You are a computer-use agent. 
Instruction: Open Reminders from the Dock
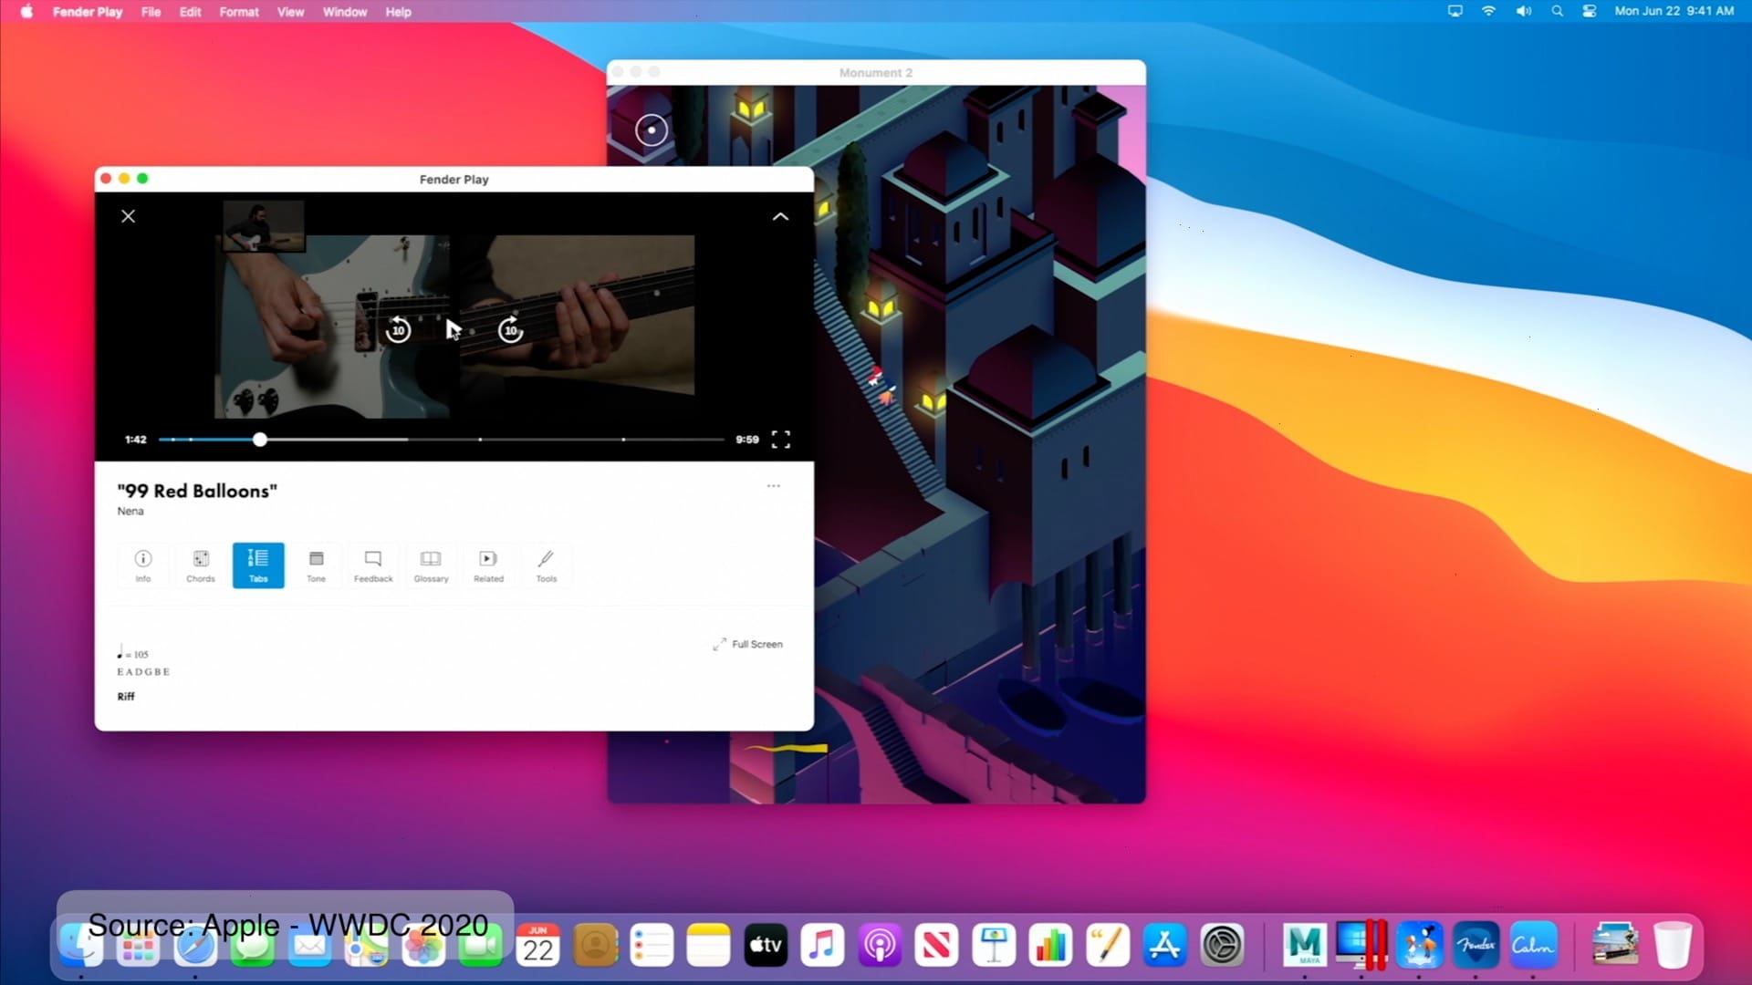tap(652, 945)
